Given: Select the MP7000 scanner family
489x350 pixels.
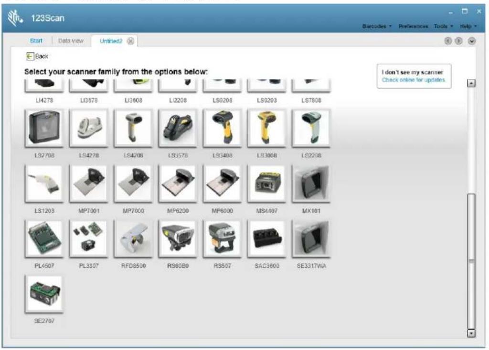Looking at the screenshot, I should [134, 184].
